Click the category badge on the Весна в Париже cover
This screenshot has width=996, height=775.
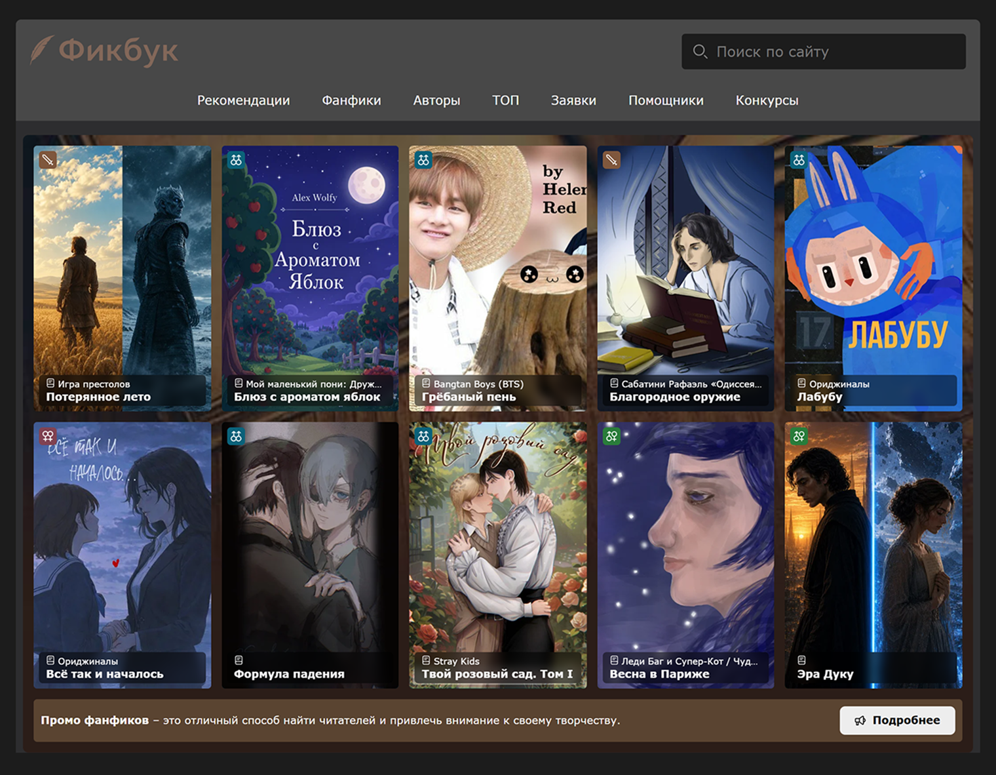[x=611, y=436]
